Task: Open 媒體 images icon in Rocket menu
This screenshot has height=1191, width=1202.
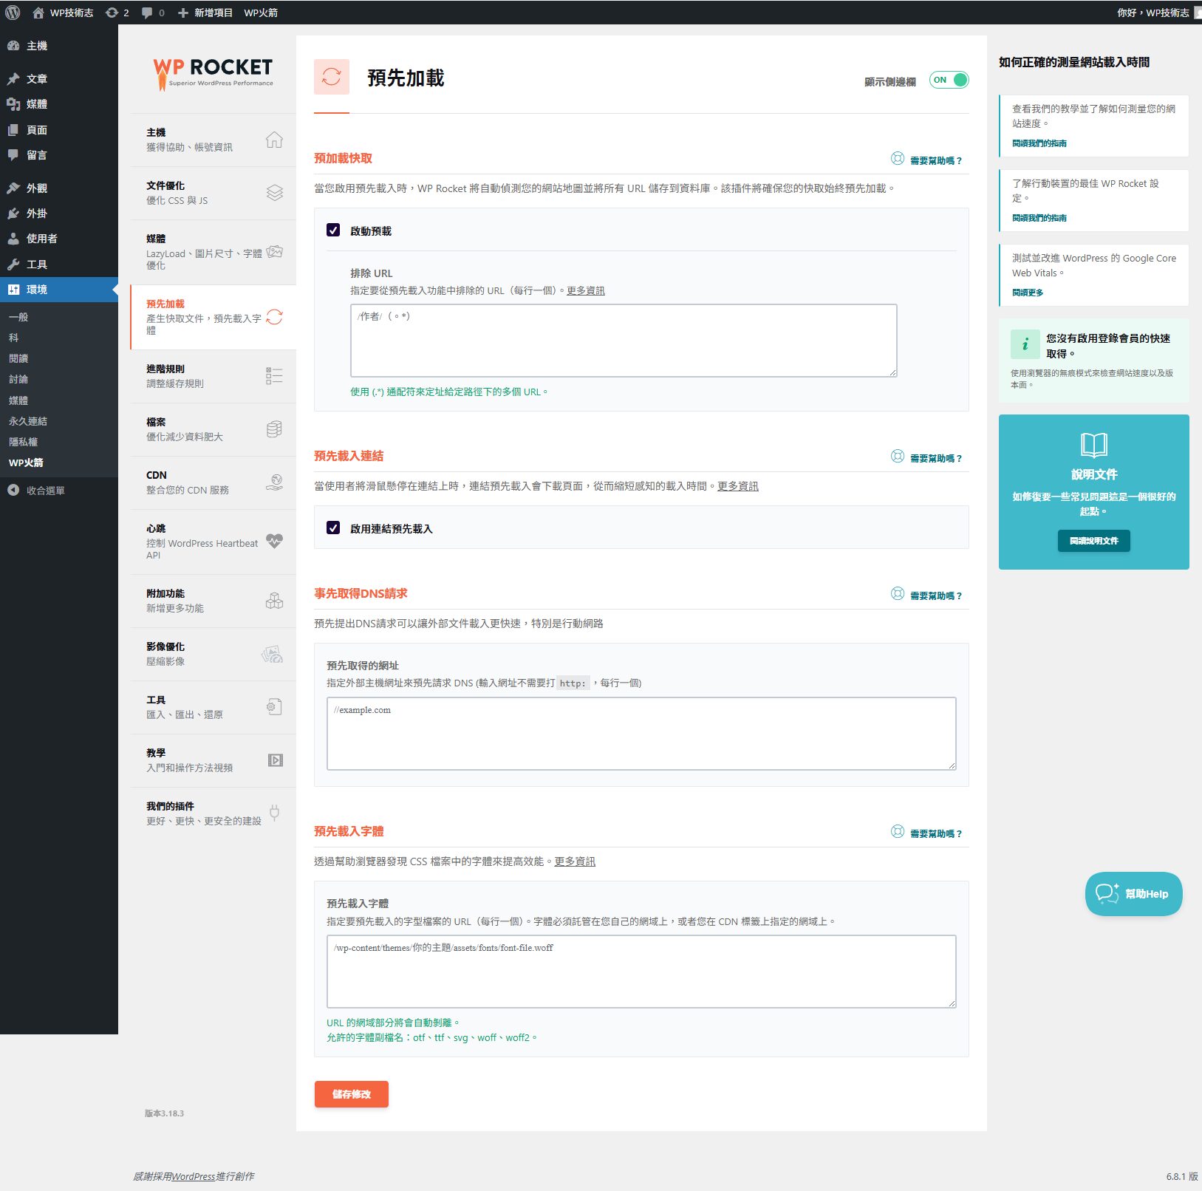Action: [x=274, y=252]
